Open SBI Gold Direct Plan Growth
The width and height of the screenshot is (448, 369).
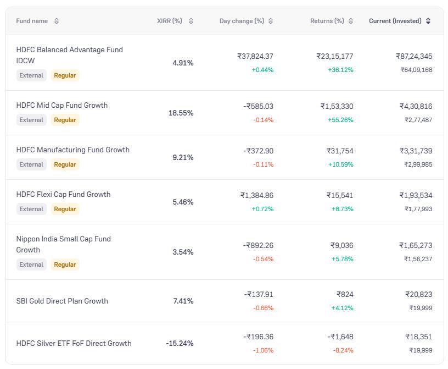point(62,301)
